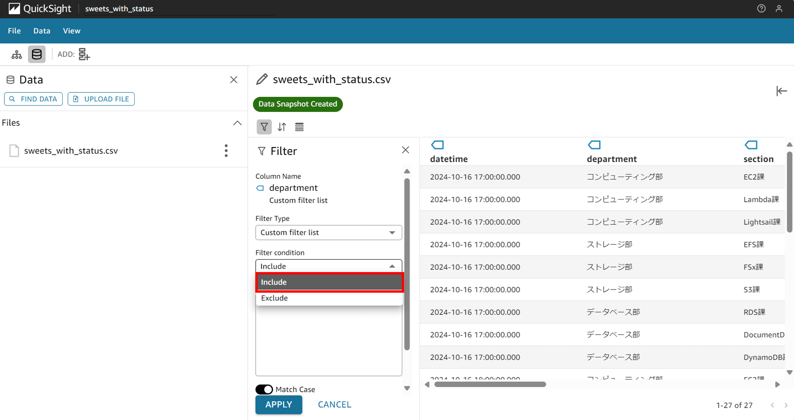Click the department column header
Image resolution: width=794 pixels, height=420 pixels.
(x=612, y=159)
